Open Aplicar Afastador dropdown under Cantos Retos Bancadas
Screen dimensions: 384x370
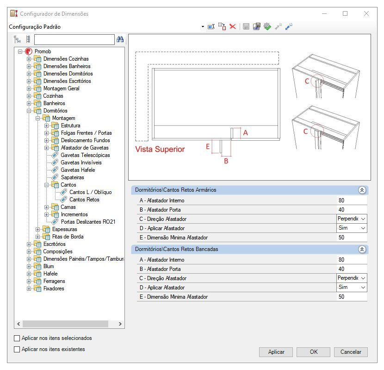(x=363, y=288)
